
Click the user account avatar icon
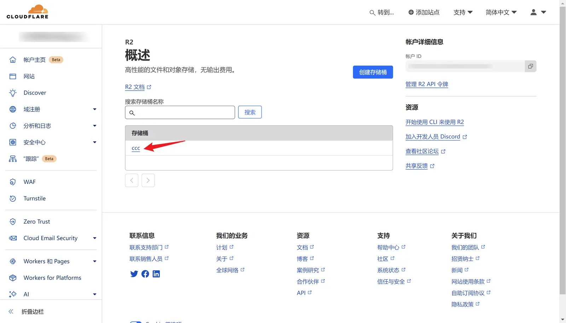pos(533,12)
